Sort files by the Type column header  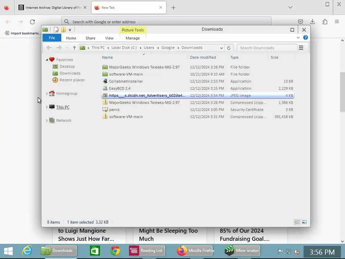click(234, 57)
